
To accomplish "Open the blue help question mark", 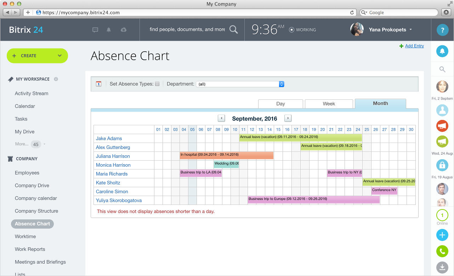I will [442, 30].
